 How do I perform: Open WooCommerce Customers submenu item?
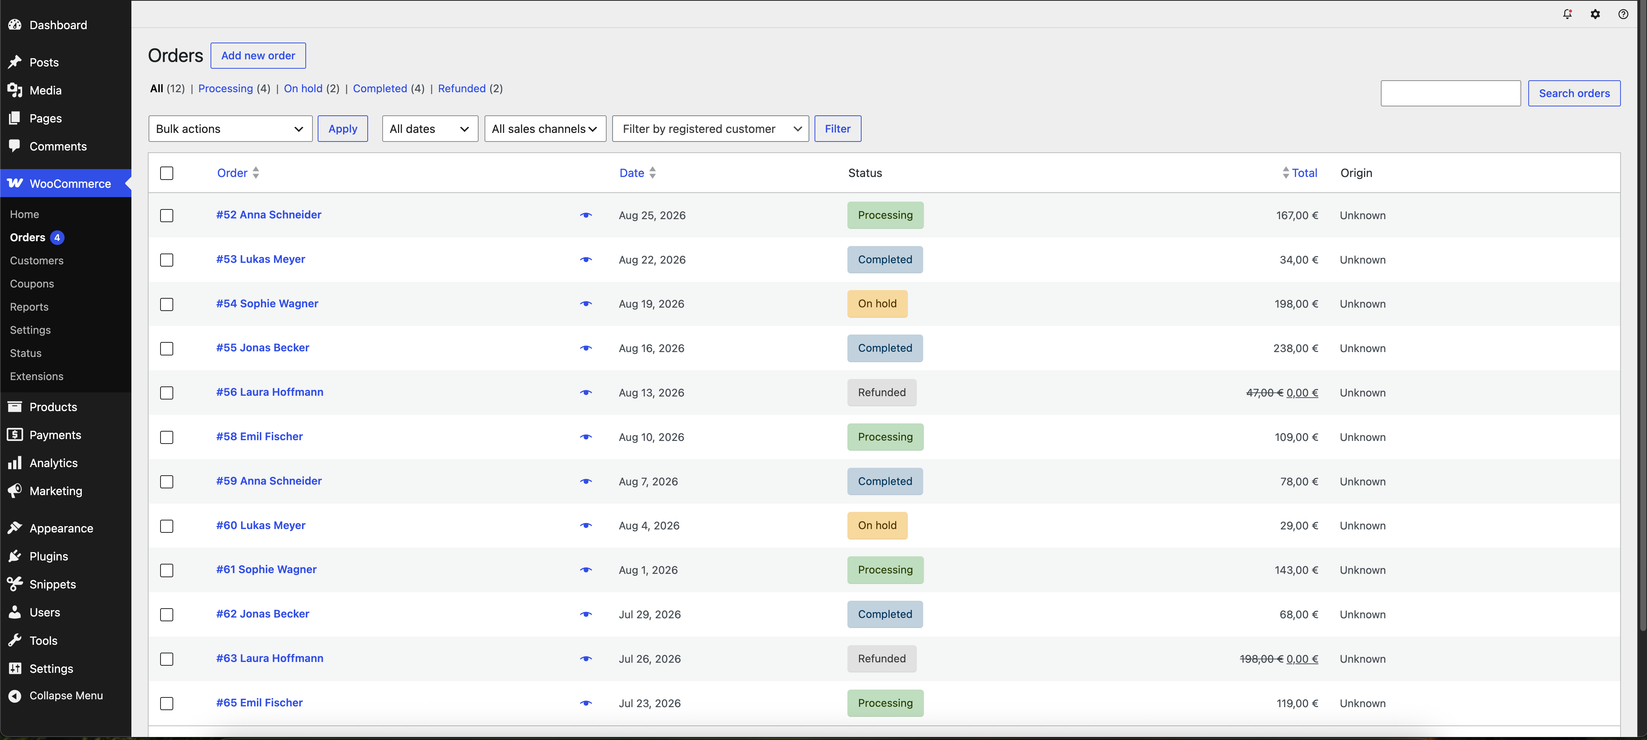tap(37, 260)
